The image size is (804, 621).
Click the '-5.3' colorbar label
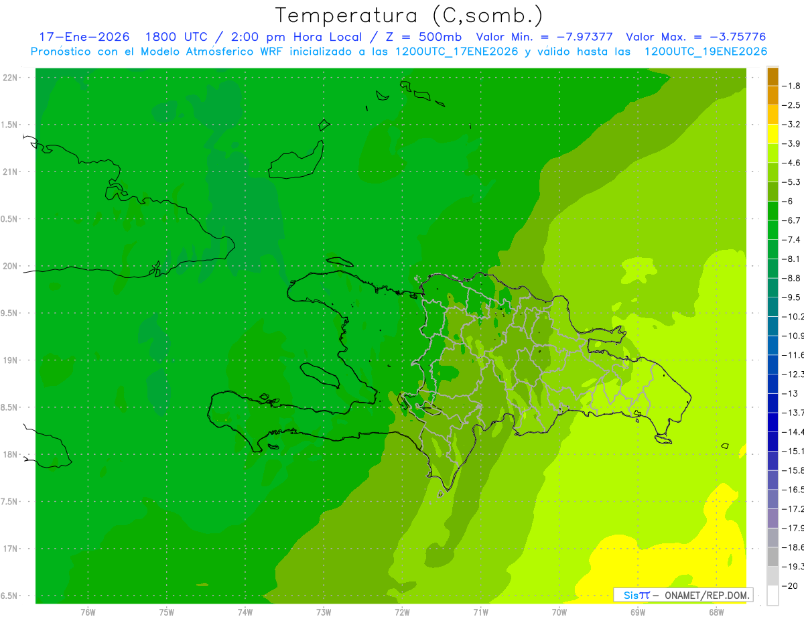click(x=791, y=182)
